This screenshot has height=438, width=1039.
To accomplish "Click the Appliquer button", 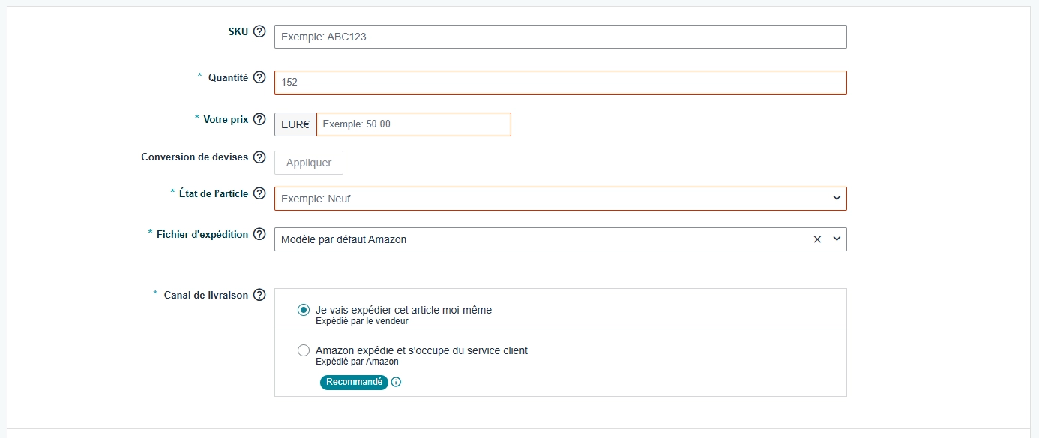I will pyautogui.click(x=308, y=162).
